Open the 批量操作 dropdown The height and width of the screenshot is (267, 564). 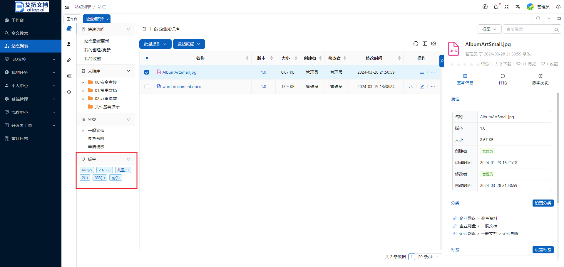(155, 44)
